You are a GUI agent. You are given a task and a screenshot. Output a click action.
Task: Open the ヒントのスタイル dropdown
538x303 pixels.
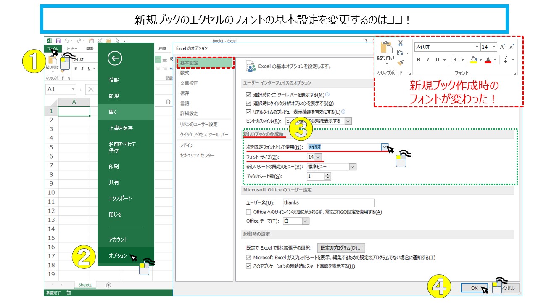(x=348, y=121)
